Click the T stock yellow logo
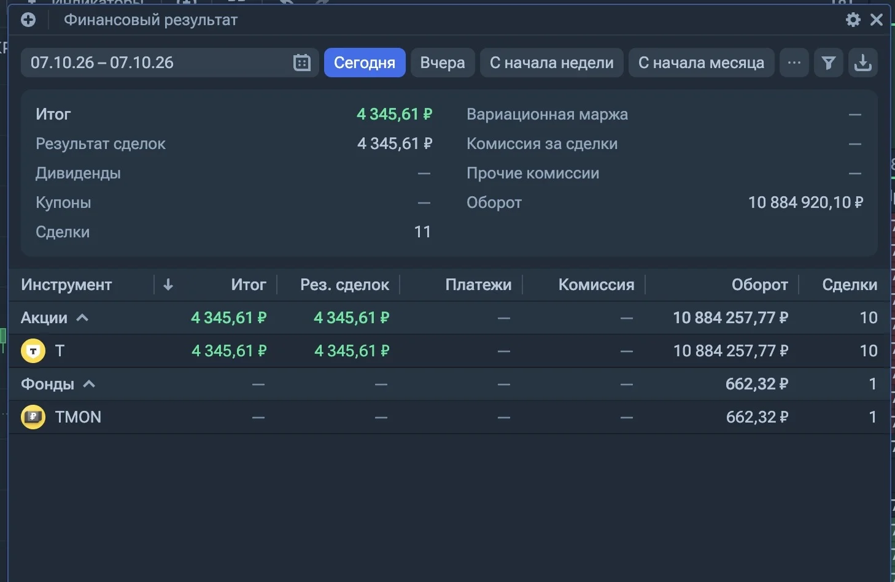This screenshot has width=895, height=582. coord(33,351)
